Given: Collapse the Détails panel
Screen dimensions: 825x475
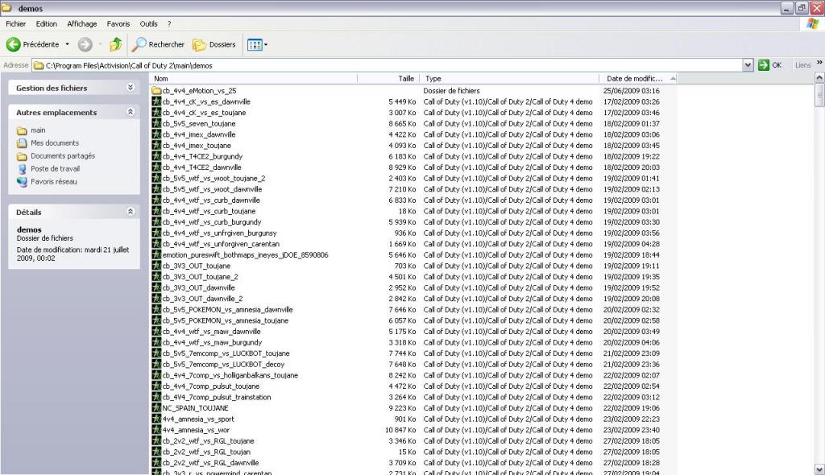Looking at the screenshot, I should coord(131,212).
